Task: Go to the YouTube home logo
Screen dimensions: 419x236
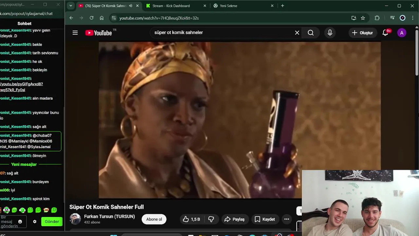Action: pyautogui.click(x=99, y=33)
